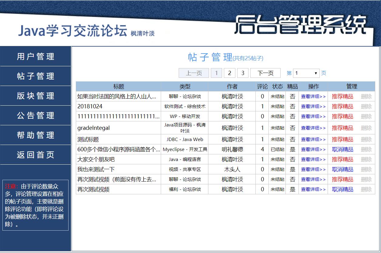Click 取消精品 for post 我也来测试一下
The height and width of the screenshot is (253, 381).
click(342, 169)
